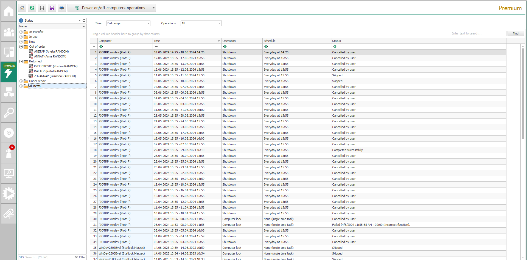Select ZUZANNAP computer in the tree
Image resolution: width=527 pixels, height=260 pixels.
pyautogui.click(x=55, y=76)
